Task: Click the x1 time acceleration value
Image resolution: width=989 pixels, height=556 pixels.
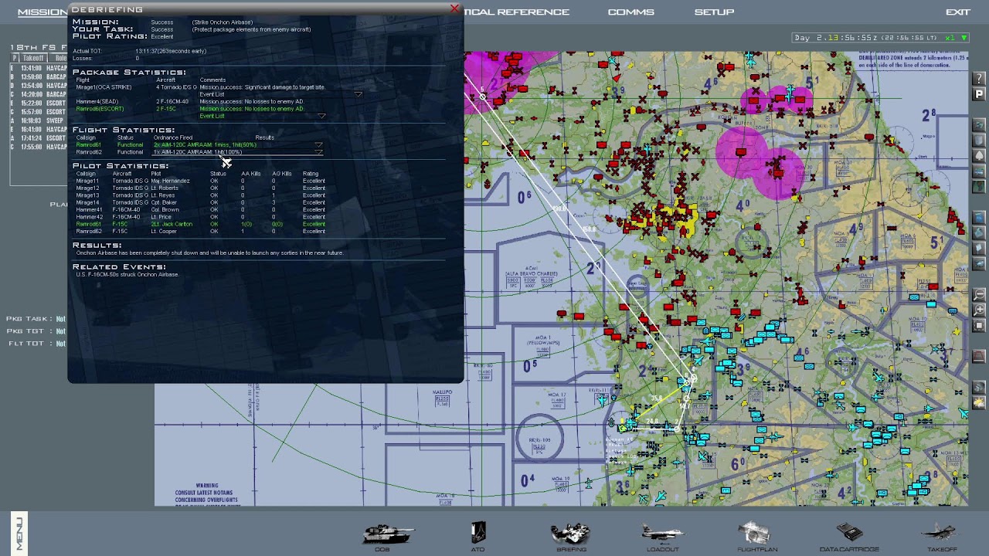Action: 951,38
